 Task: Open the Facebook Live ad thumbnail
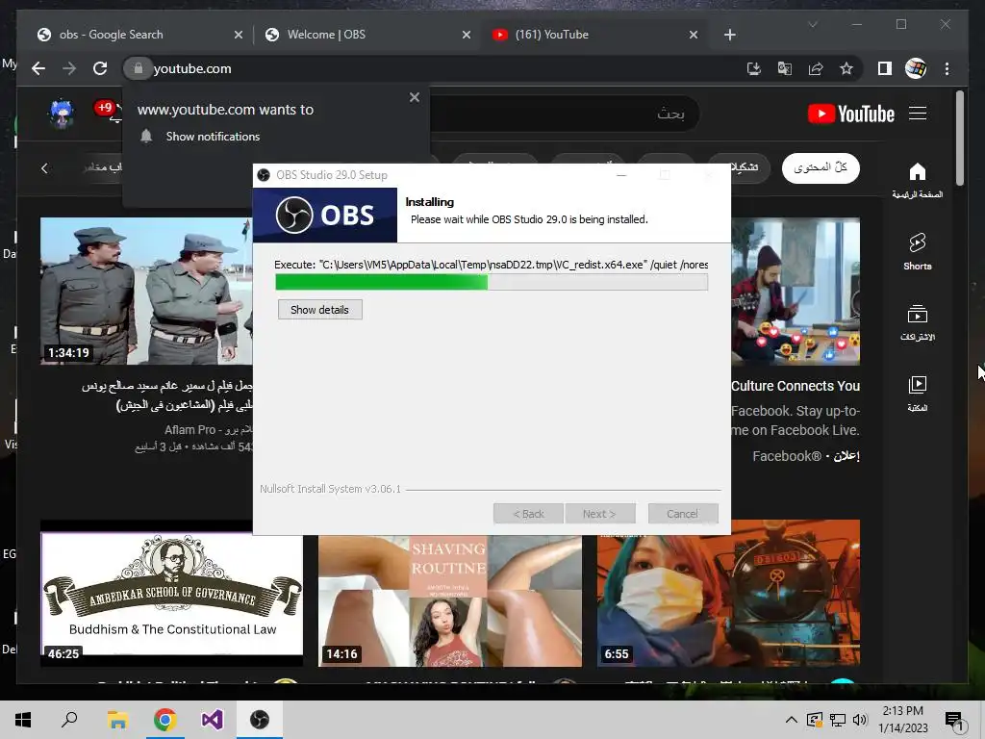tap(796, 291)
